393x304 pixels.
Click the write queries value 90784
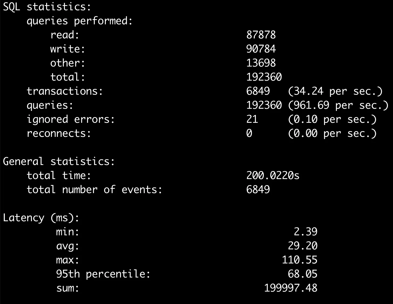(x=261, y=49)
